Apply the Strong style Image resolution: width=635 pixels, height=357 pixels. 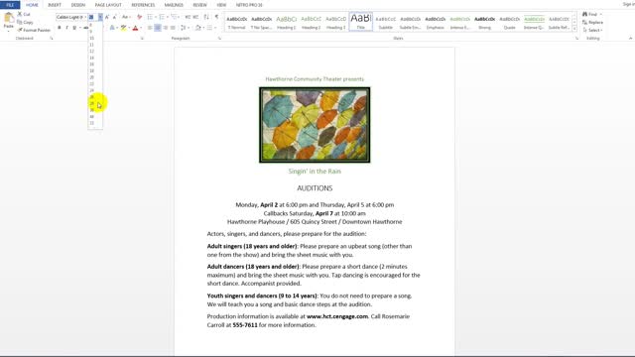[485, 22]
